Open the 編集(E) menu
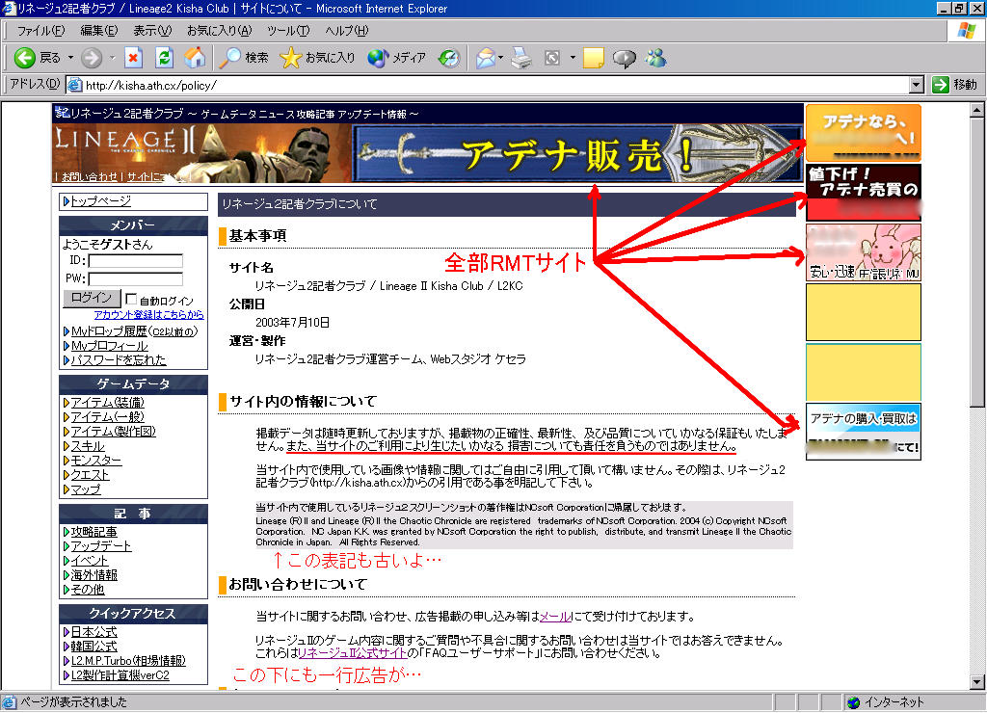Image resolution: width=987 pixels, height=713 pixels. click(x=99, y=30)
